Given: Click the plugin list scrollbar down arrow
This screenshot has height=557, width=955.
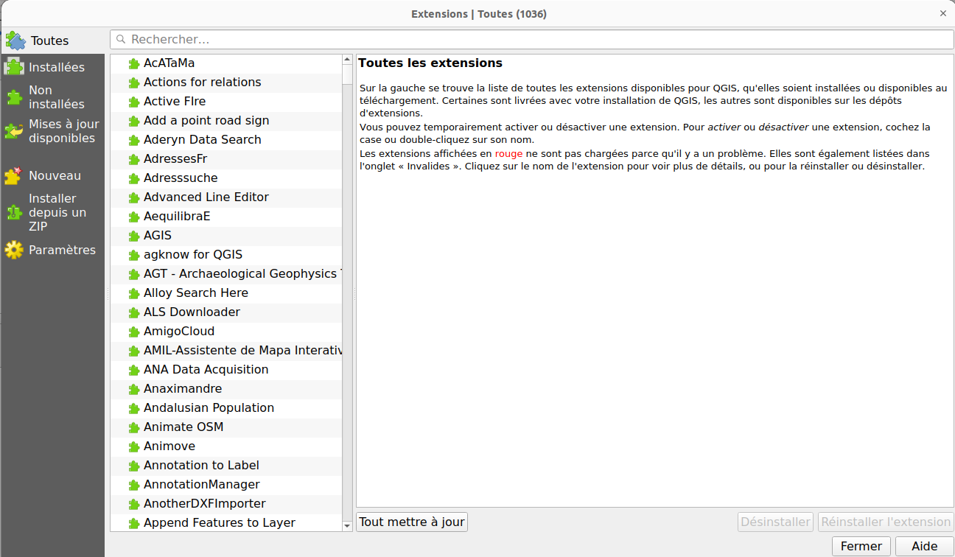Looking at the screenshot, I should pyautogui.click(x=346, y=525).
